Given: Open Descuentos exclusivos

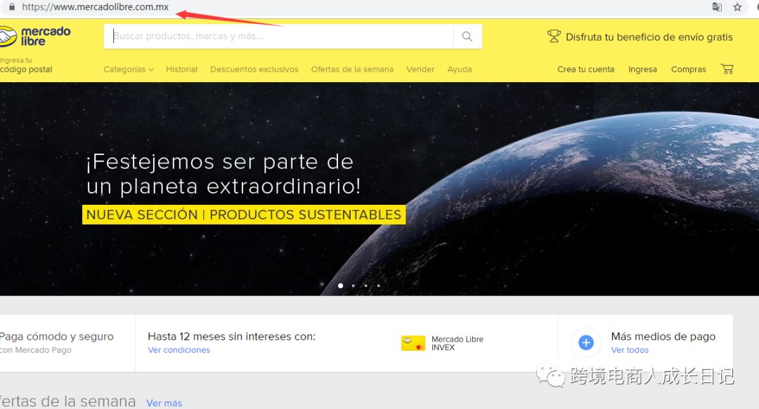Looking at the screenshot, I should (x=254, y=69).
